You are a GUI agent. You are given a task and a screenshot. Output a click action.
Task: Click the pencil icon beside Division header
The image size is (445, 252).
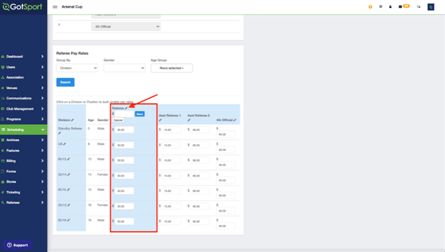tap(72, 120)
